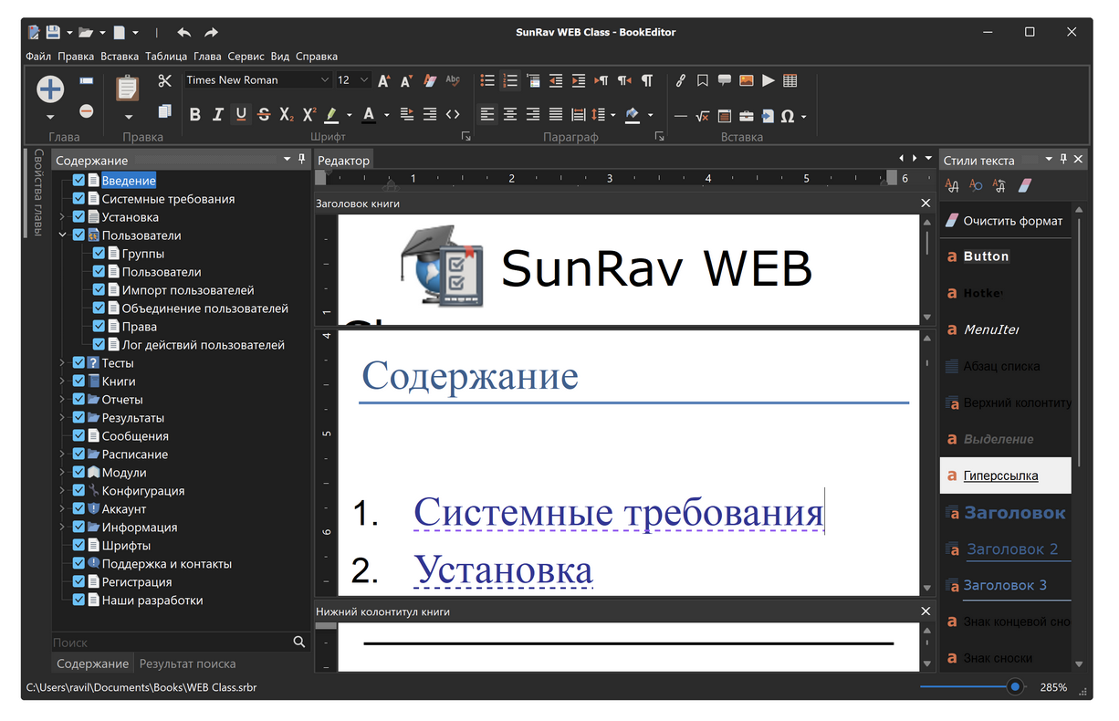Expand the Тесты tree node
The image size is (1119, 721).
pyautogui.click(x=62, y=363)
